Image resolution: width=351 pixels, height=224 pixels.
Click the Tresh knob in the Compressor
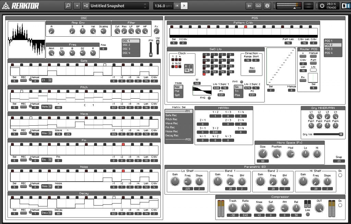point(233,208)
